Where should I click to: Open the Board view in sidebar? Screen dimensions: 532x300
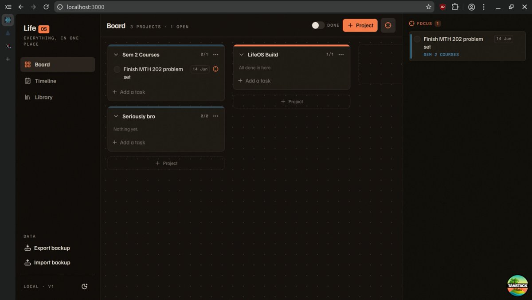(58, 64)
